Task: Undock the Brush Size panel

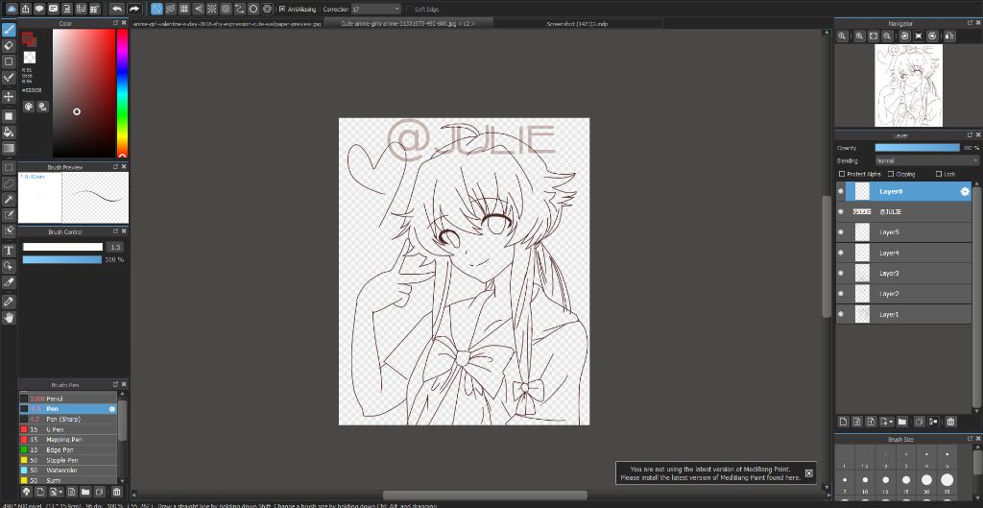Action: 970,440
